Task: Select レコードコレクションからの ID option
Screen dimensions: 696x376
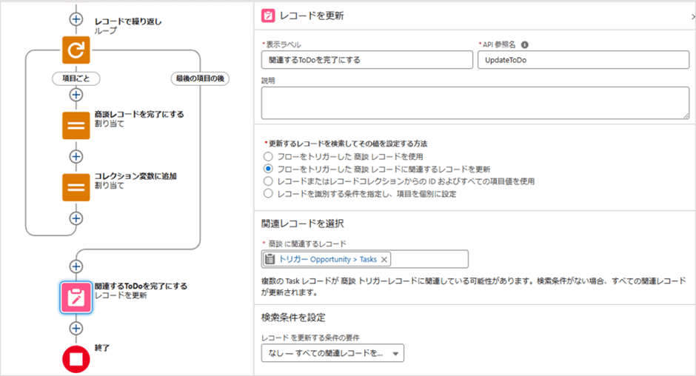Action: click(x=267, y=181)
